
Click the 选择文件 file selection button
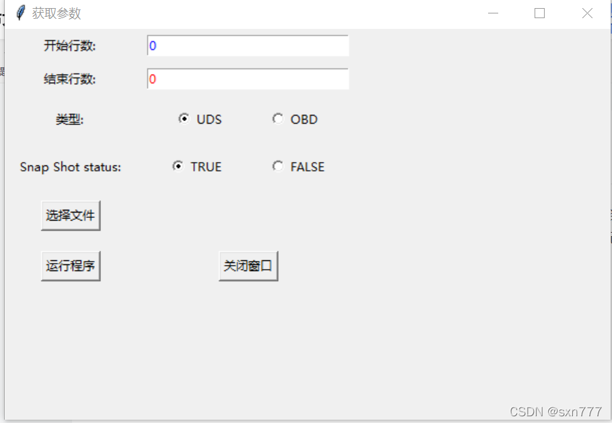(x=70, y=215)
